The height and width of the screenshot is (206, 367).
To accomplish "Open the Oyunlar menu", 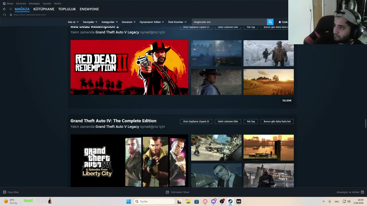I will pyautogui.click(x=47, y=3).
